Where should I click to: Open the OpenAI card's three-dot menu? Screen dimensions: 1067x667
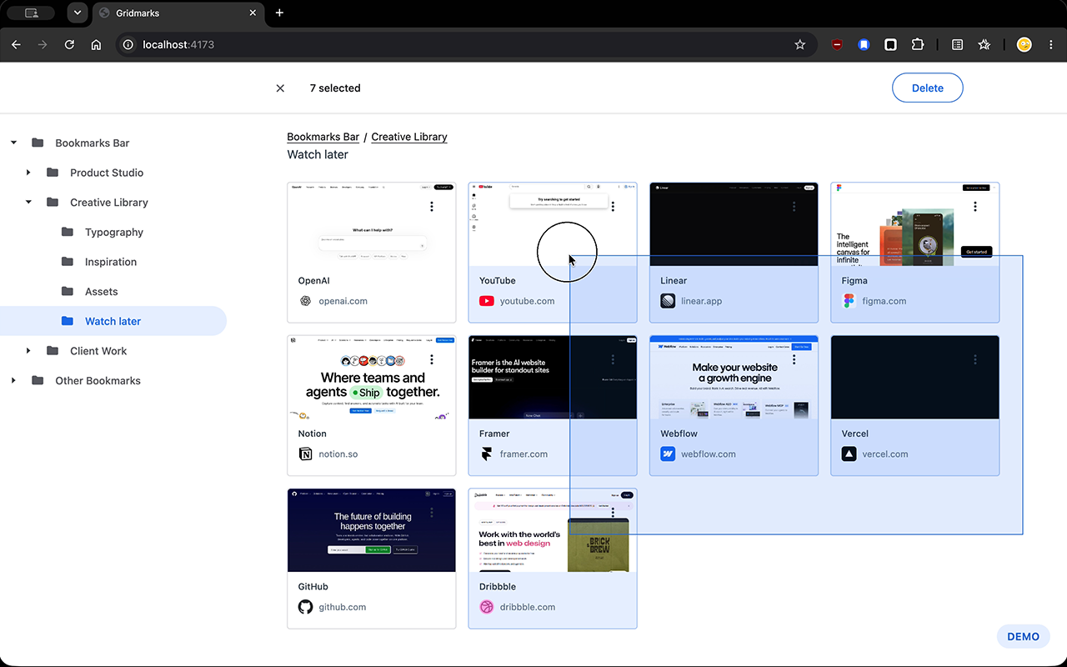[432, 207]
